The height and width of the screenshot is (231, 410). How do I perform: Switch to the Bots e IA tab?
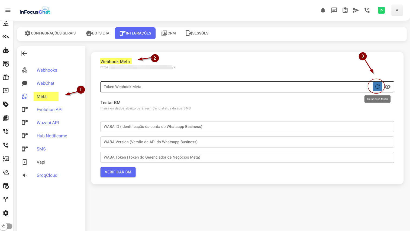point(98,33)
